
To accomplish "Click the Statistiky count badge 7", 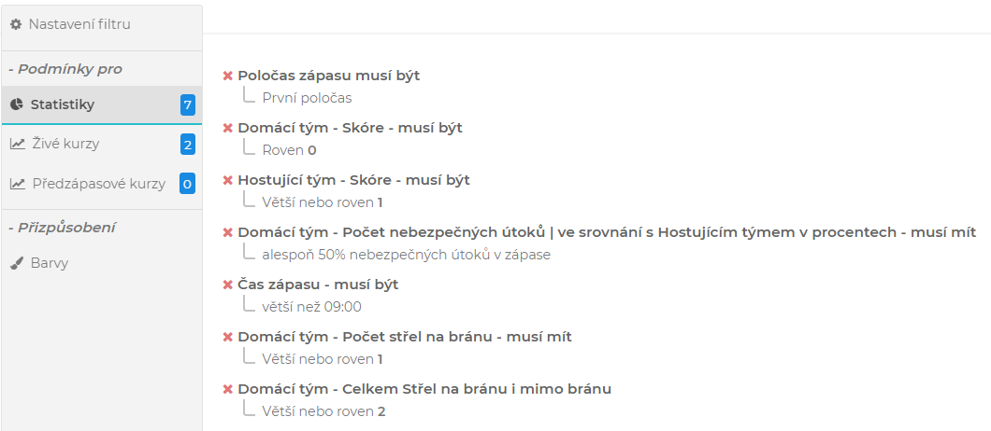I will coord(188,104).
